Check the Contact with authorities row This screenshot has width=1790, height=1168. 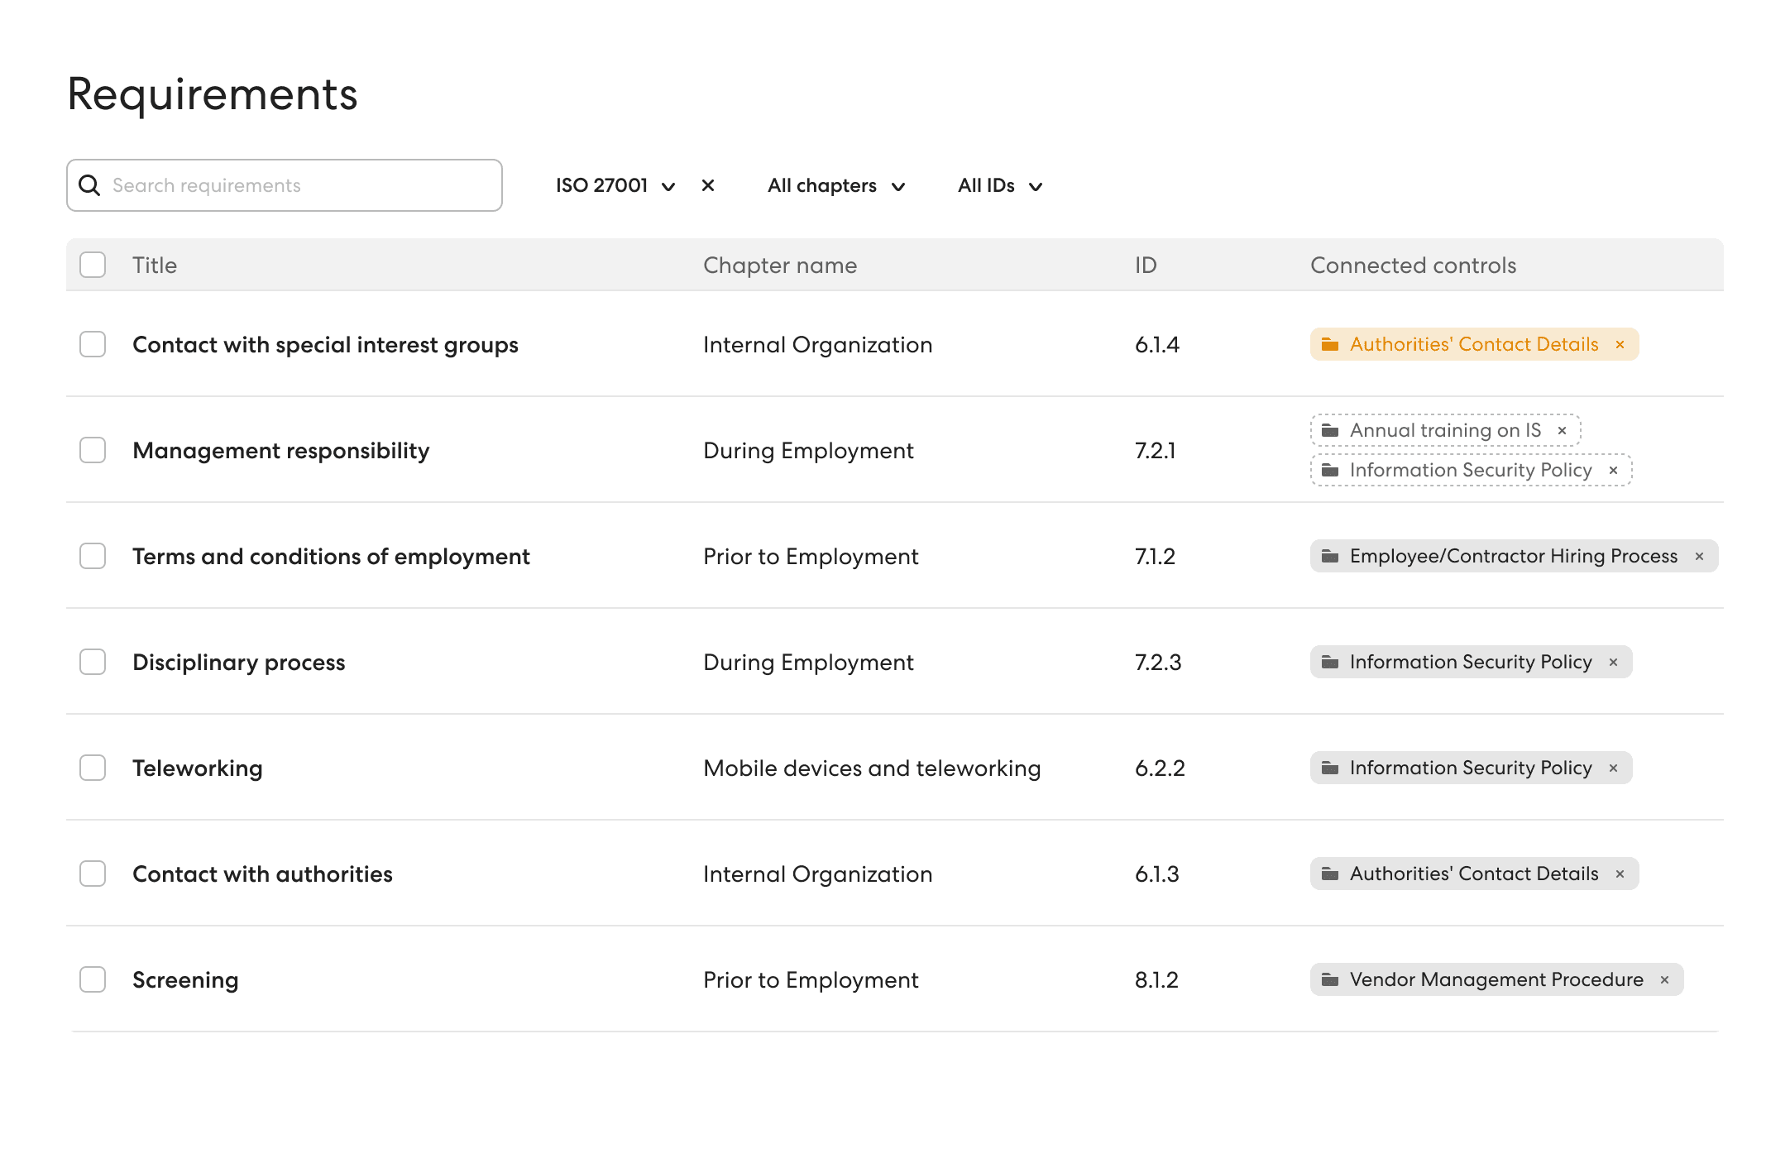pos(93,874)
